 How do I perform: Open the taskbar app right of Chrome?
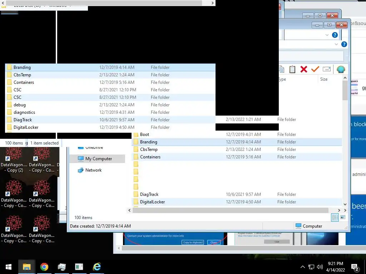point(61,267)
